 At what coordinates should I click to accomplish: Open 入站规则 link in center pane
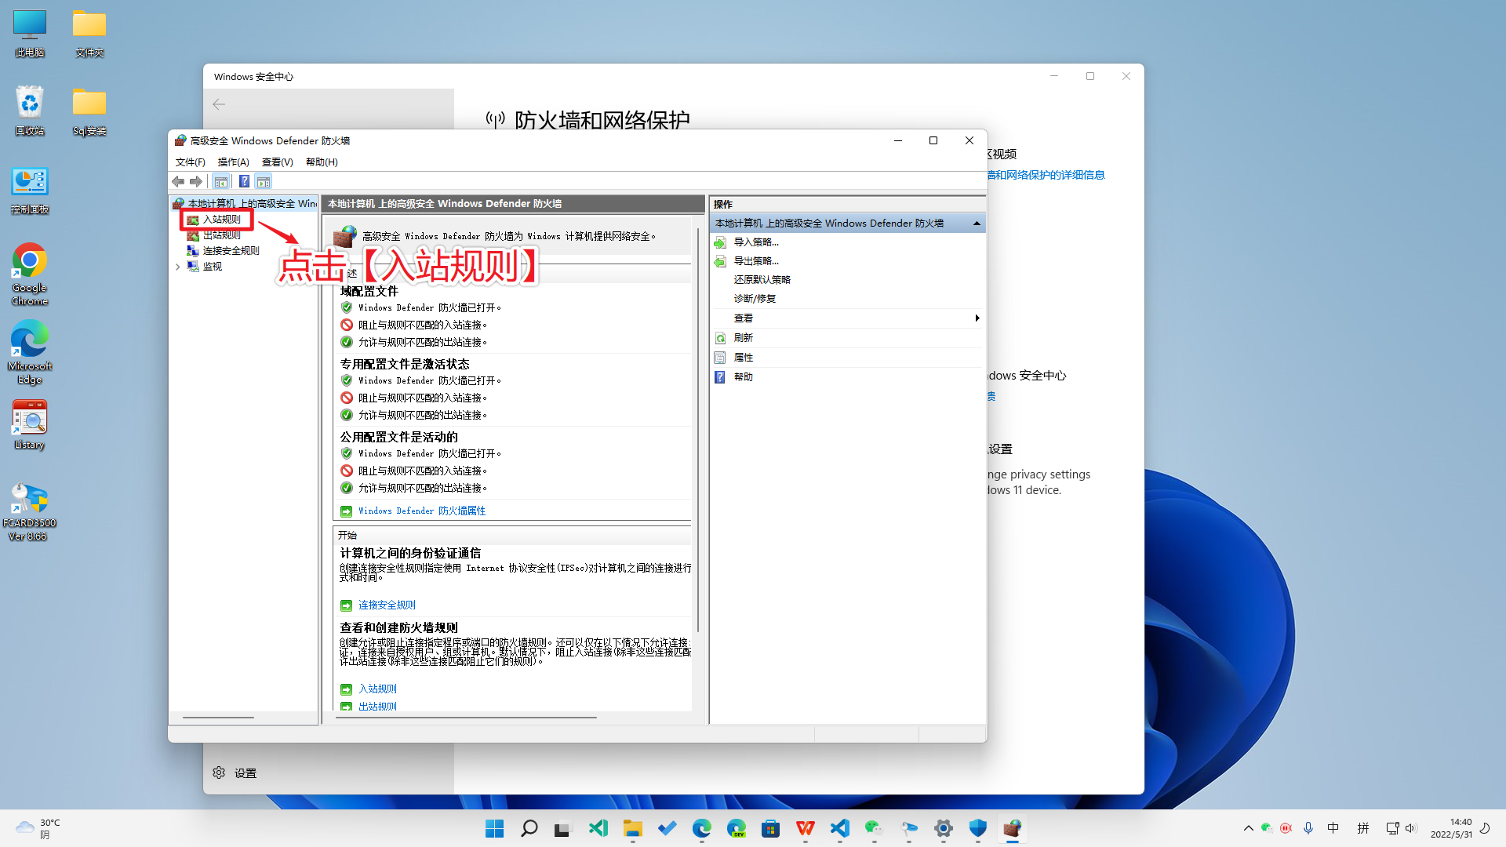tap(377, 689)
